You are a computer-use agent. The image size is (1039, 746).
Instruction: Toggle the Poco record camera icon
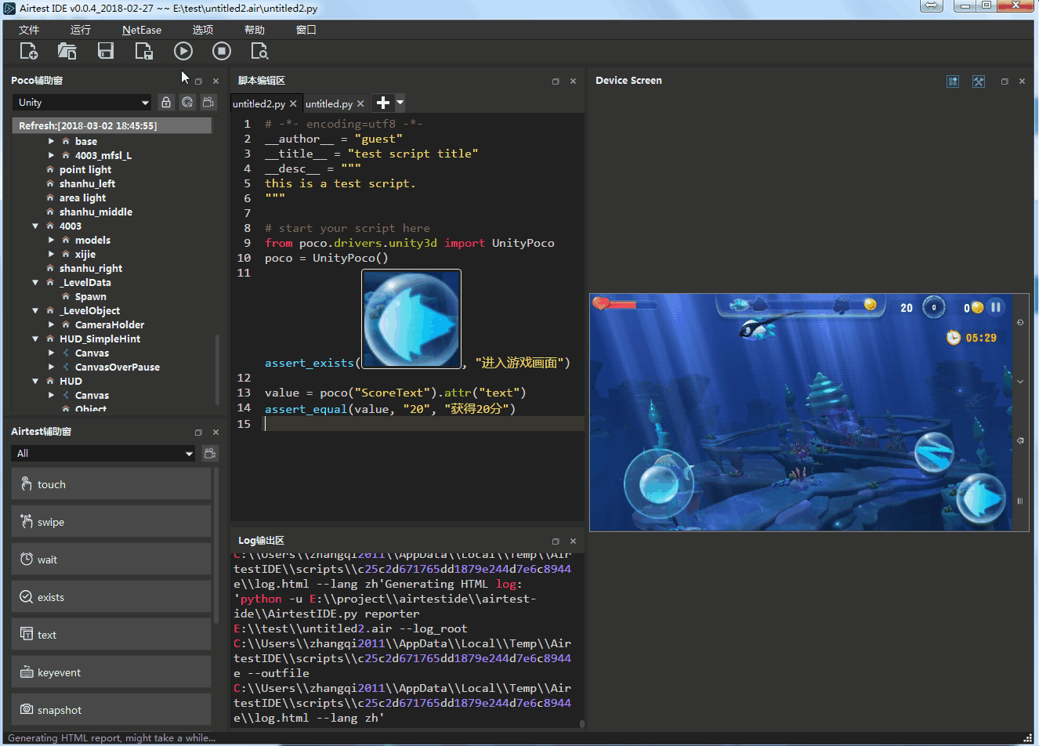(208, 103)
